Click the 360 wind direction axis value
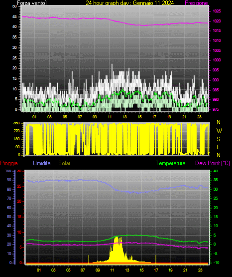Screen dimensions: 232x277 16,123
